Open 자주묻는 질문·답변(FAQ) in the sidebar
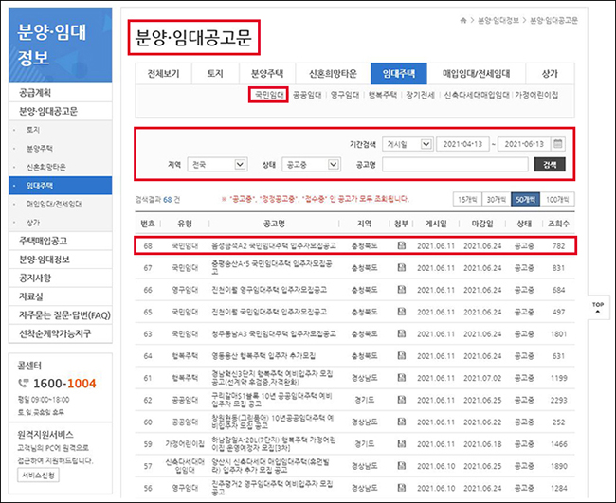Screen dimensions: 616x503 60,314
